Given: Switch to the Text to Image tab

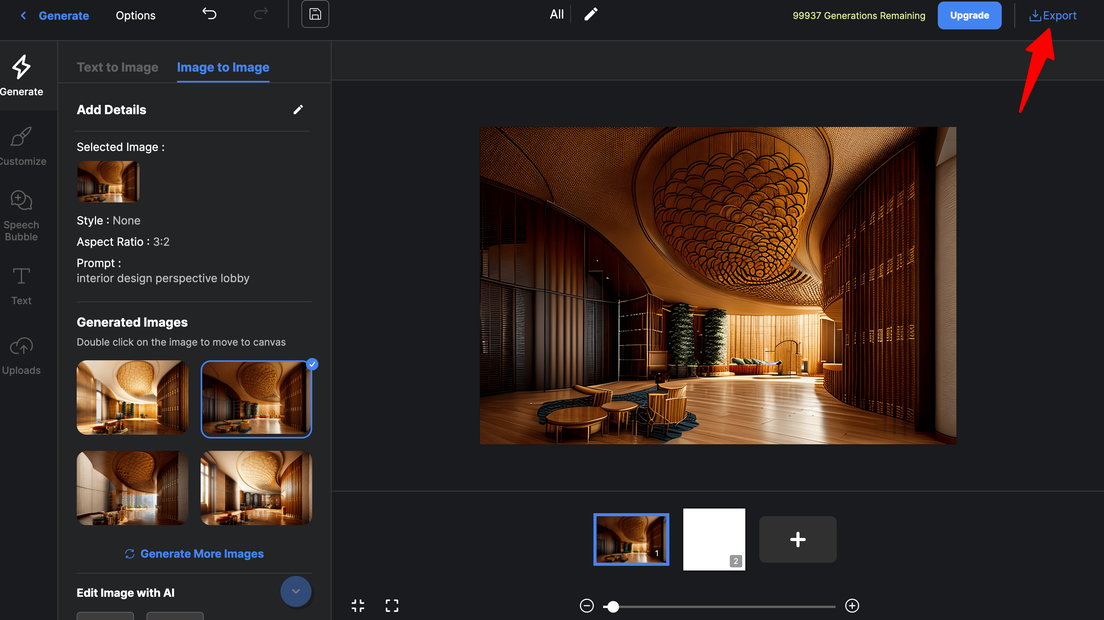Looking at the screenshot, I should [117, 67].
